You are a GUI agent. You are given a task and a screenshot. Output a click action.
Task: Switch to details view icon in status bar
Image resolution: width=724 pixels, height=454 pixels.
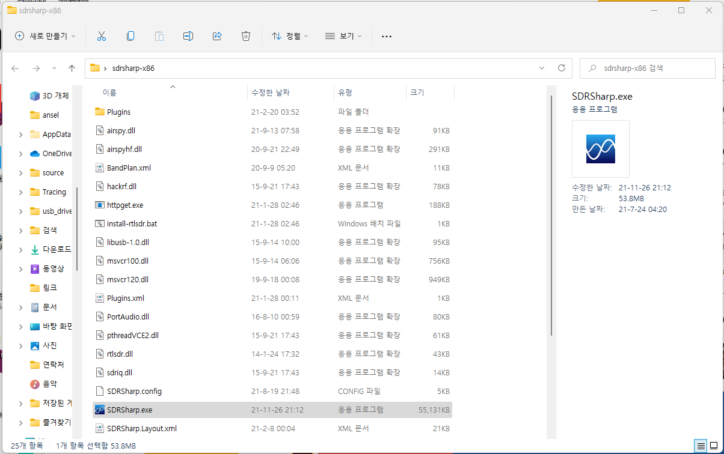coord(700,446)
